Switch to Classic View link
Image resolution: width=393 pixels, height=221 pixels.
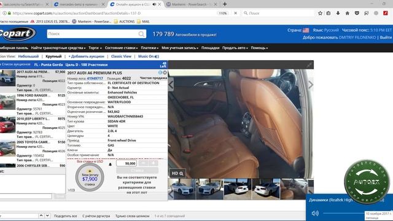[x=121, y=56]
